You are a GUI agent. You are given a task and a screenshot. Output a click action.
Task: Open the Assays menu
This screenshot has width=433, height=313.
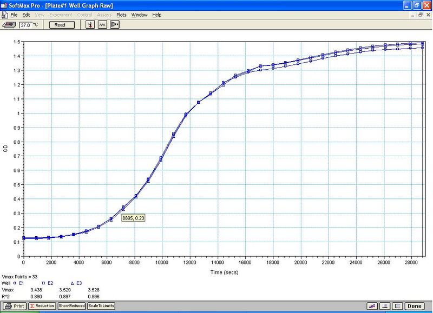pyautogui.click(x=104, y=15)
